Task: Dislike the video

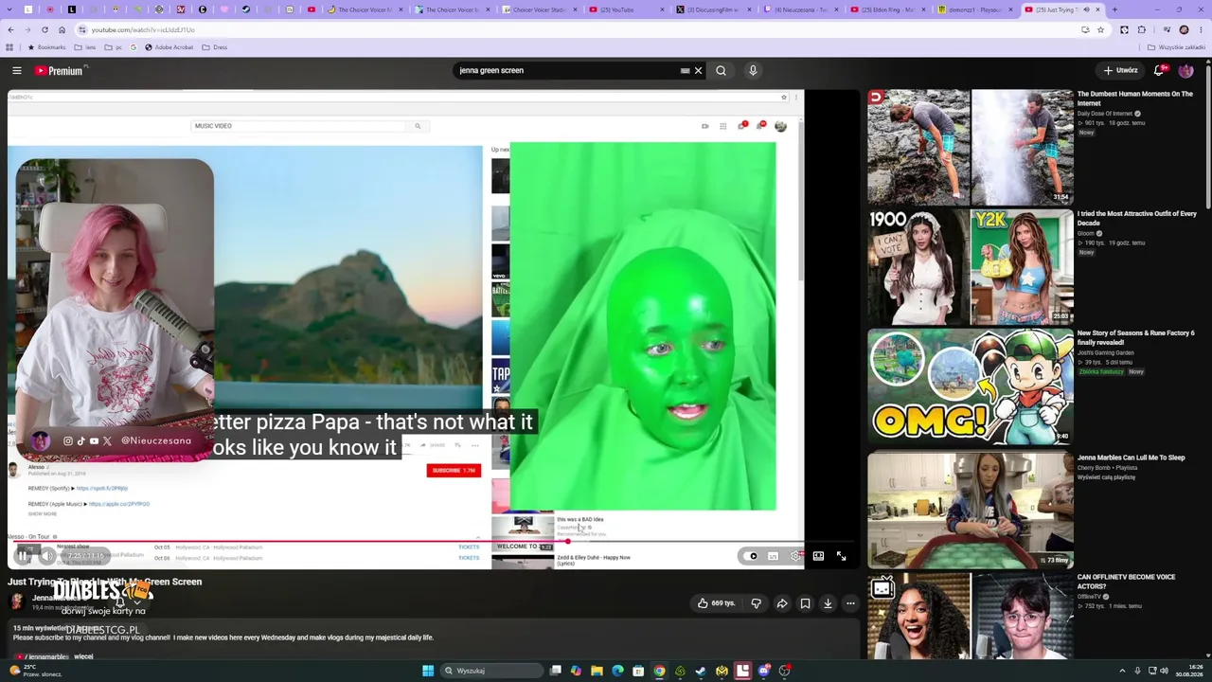Action: [x=756, y=603]
